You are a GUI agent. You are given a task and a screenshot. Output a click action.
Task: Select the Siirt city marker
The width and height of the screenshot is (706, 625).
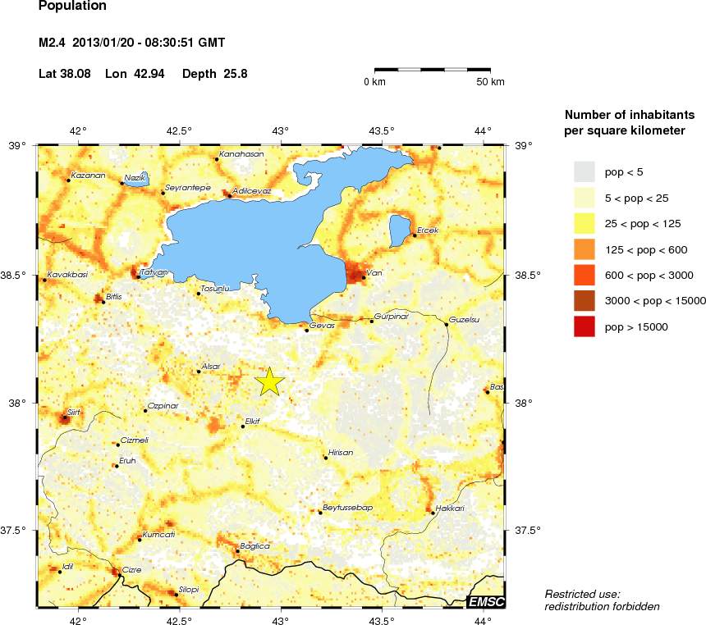tap(65, 417)
